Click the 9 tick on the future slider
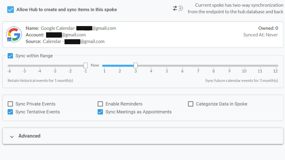Screen dimensions: 285x160 [x=229, y=71]
